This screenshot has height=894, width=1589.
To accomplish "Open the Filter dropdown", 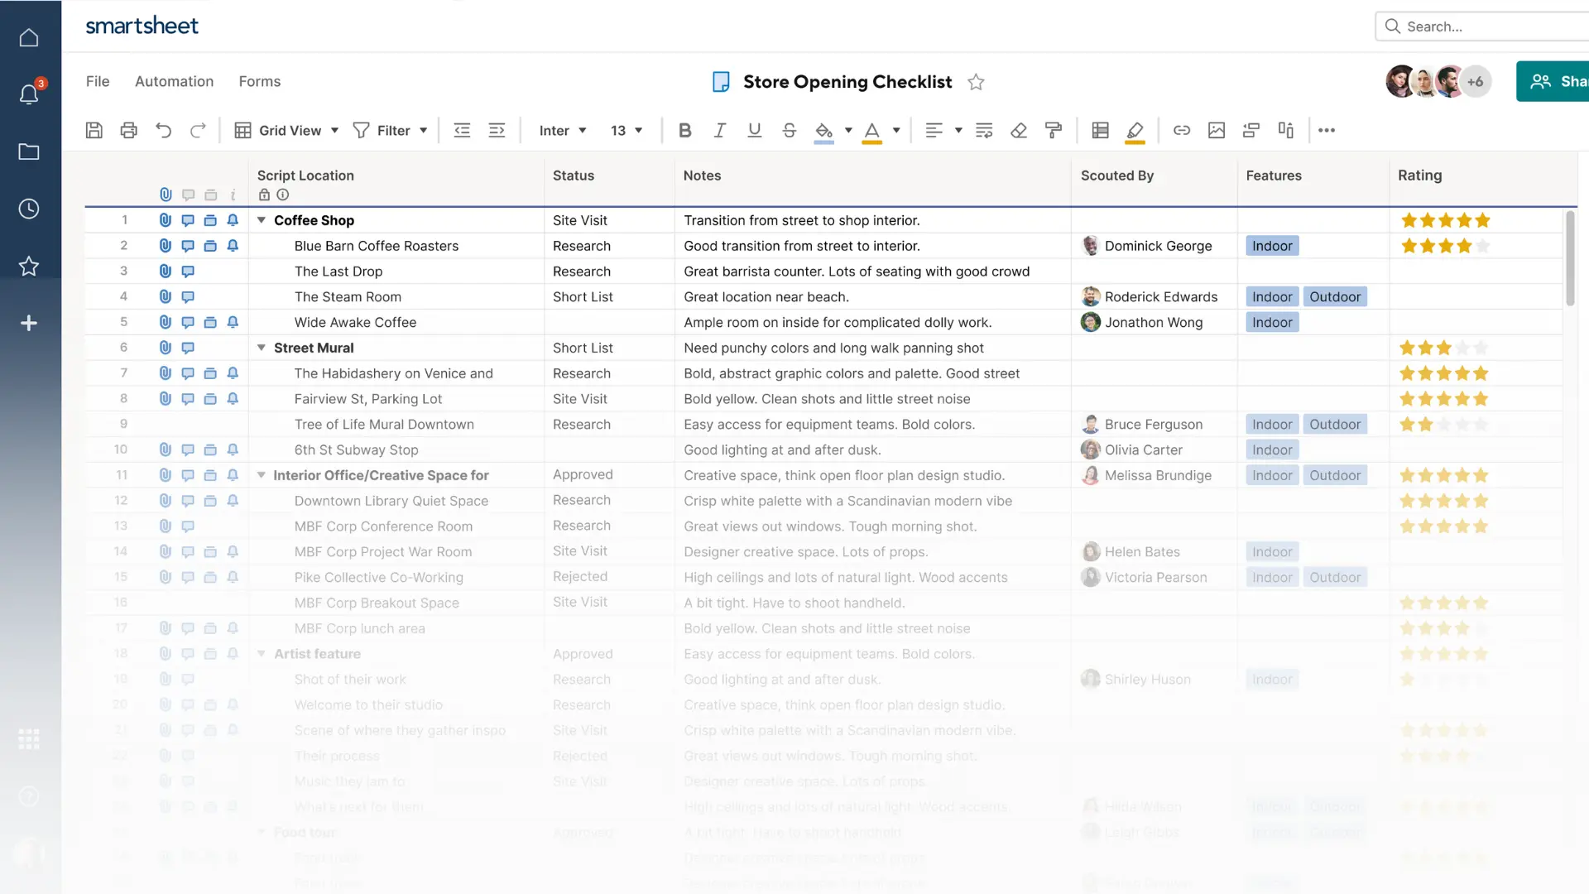I will click(x=390, y=130).
